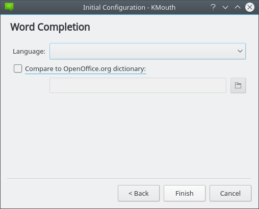The image size is (259, 209).
Task: Open the Language dropdown list
Action: pyautogui.click(x=147, y=51)
